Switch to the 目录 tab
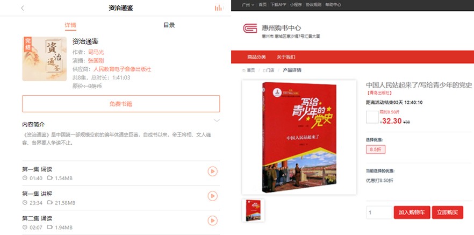Screen dimensions: 474x235 (x=169, y=25)
